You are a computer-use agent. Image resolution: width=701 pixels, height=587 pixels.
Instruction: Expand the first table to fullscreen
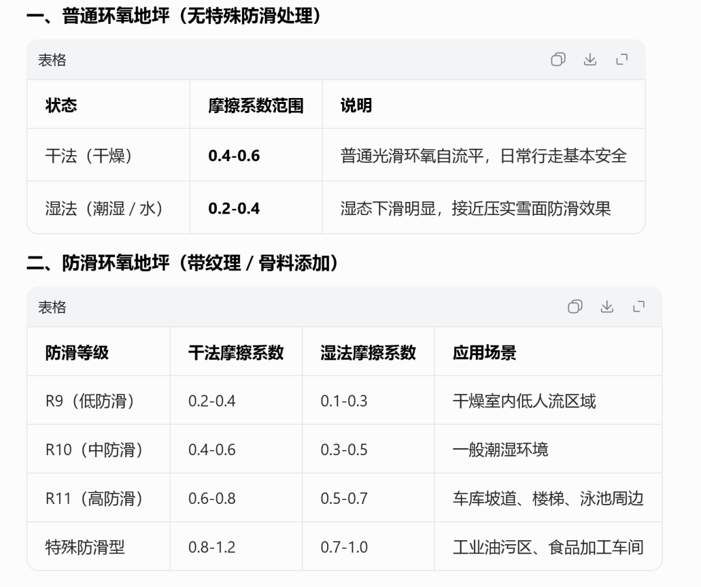622,60
